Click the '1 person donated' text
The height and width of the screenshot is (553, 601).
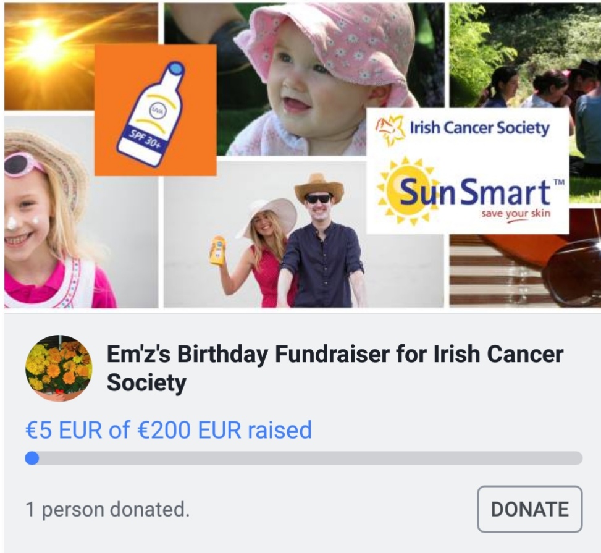(107, 509)
